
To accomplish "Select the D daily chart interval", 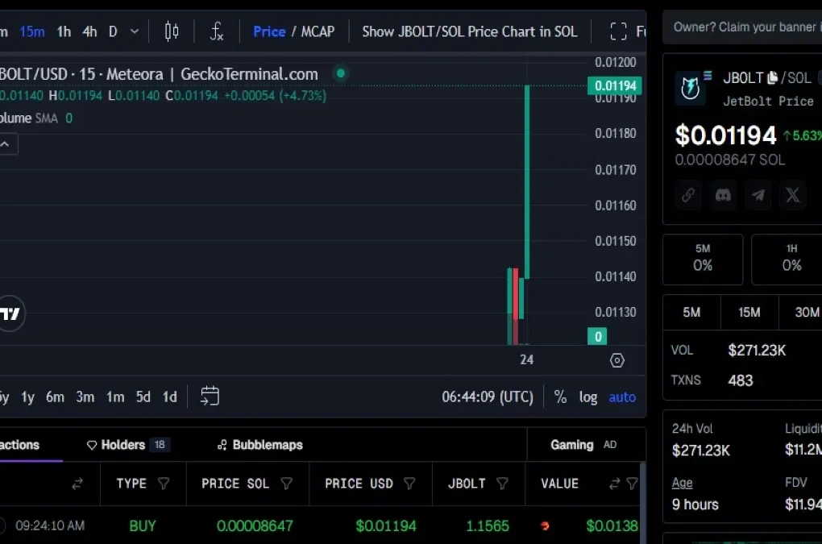I will pyautogui.click(x=113, y=31).
